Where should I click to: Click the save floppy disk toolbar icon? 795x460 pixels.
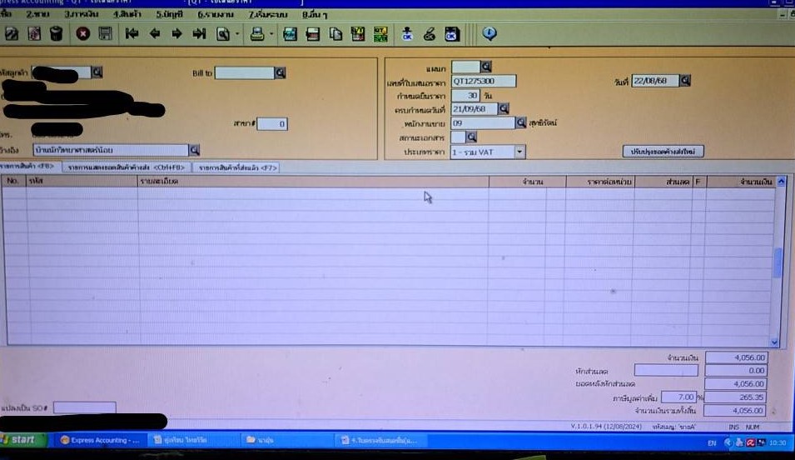(x=105, y=34)
